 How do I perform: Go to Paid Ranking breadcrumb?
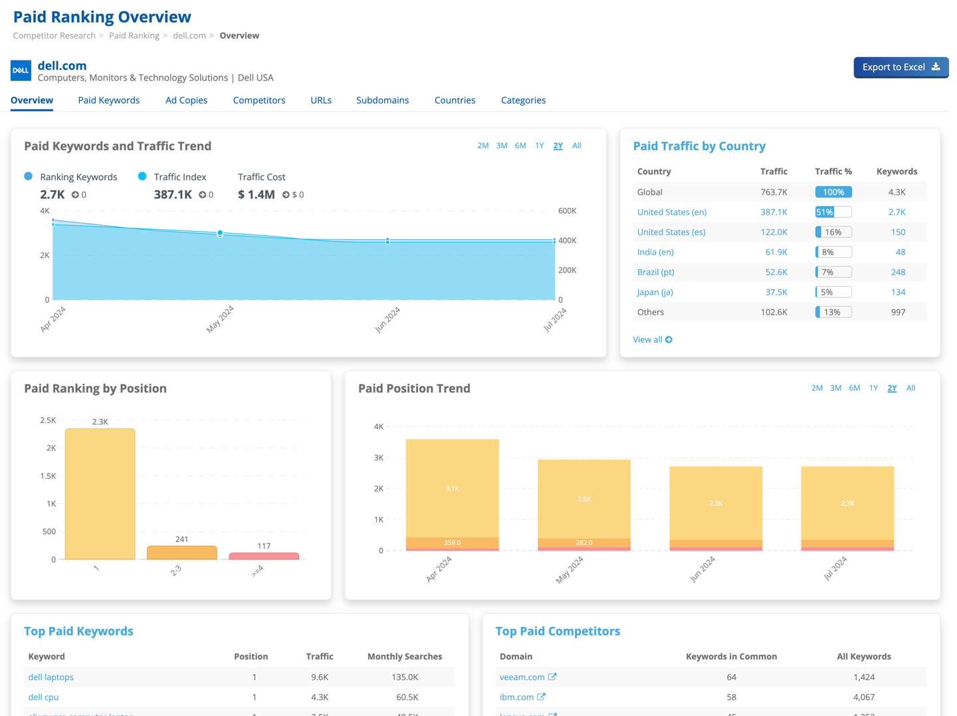[134, 36]
